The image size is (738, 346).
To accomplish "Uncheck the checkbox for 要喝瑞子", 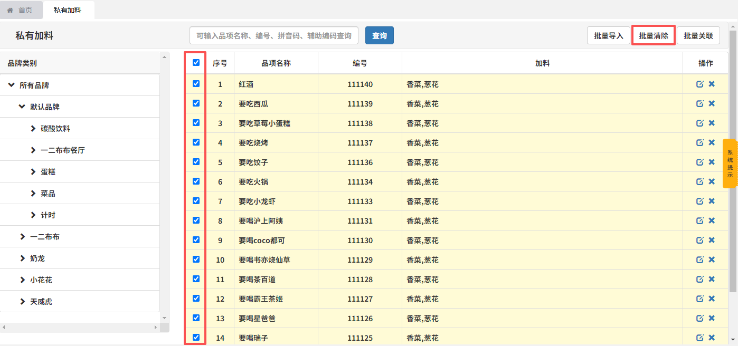I will click(196, 337).
